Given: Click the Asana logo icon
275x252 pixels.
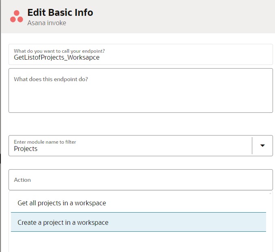Looking at the screenshot, I should coord(16,17).
